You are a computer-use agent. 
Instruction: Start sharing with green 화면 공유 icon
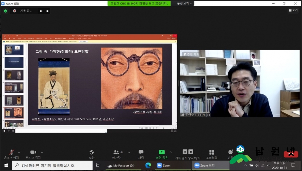162,152
